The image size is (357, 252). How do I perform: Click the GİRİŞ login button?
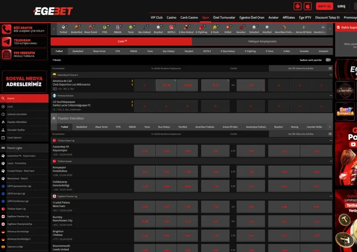[x=341, y=6]
